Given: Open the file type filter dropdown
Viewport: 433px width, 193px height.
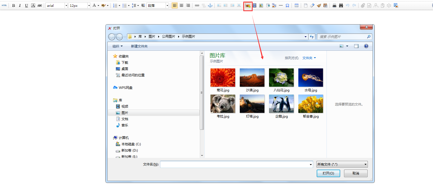Looking at the screenshot, I should (x=342, y=164).
